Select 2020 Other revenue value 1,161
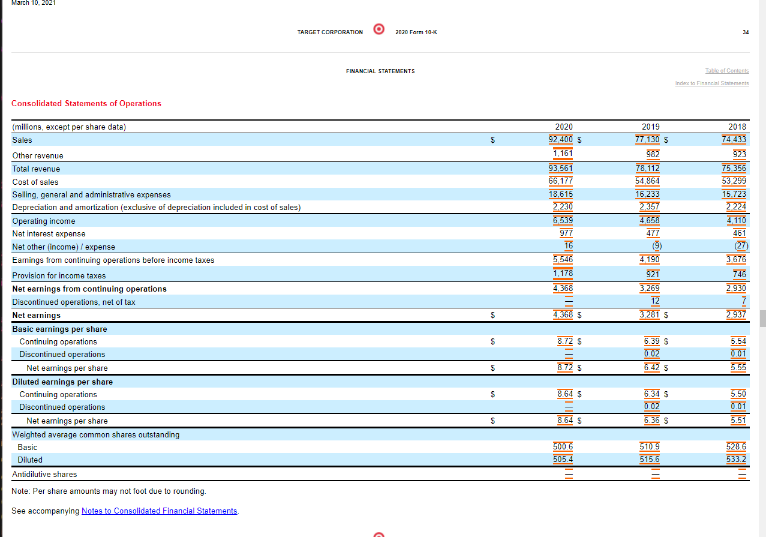 [x=563, y=154]
